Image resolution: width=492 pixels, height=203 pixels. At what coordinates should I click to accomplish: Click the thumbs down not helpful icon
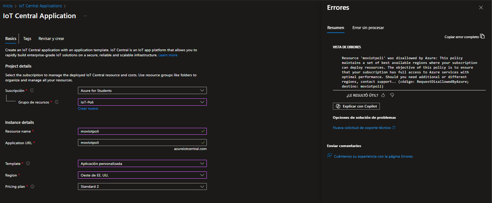[392, 95]
